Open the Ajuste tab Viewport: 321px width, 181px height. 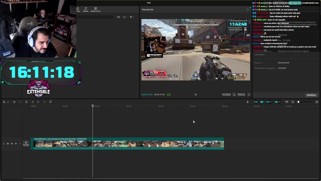(86, 10)
